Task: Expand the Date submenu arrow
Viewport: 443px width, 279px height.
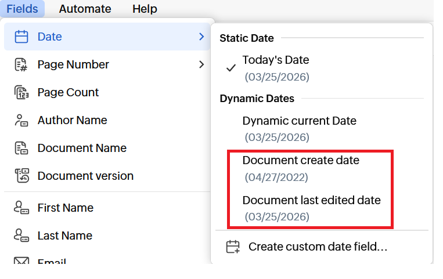Action: (201, 37)
